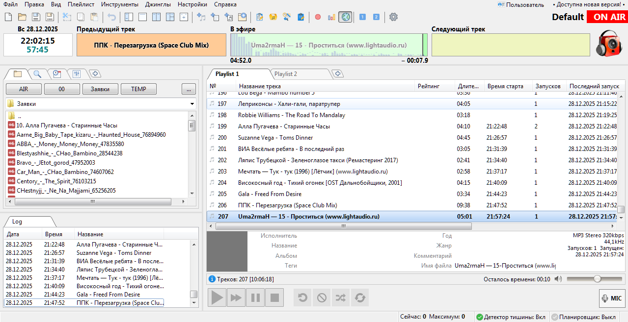The image size is (628, 322).
Task: Click the TEMP folder button
Action: coord(138,89)
